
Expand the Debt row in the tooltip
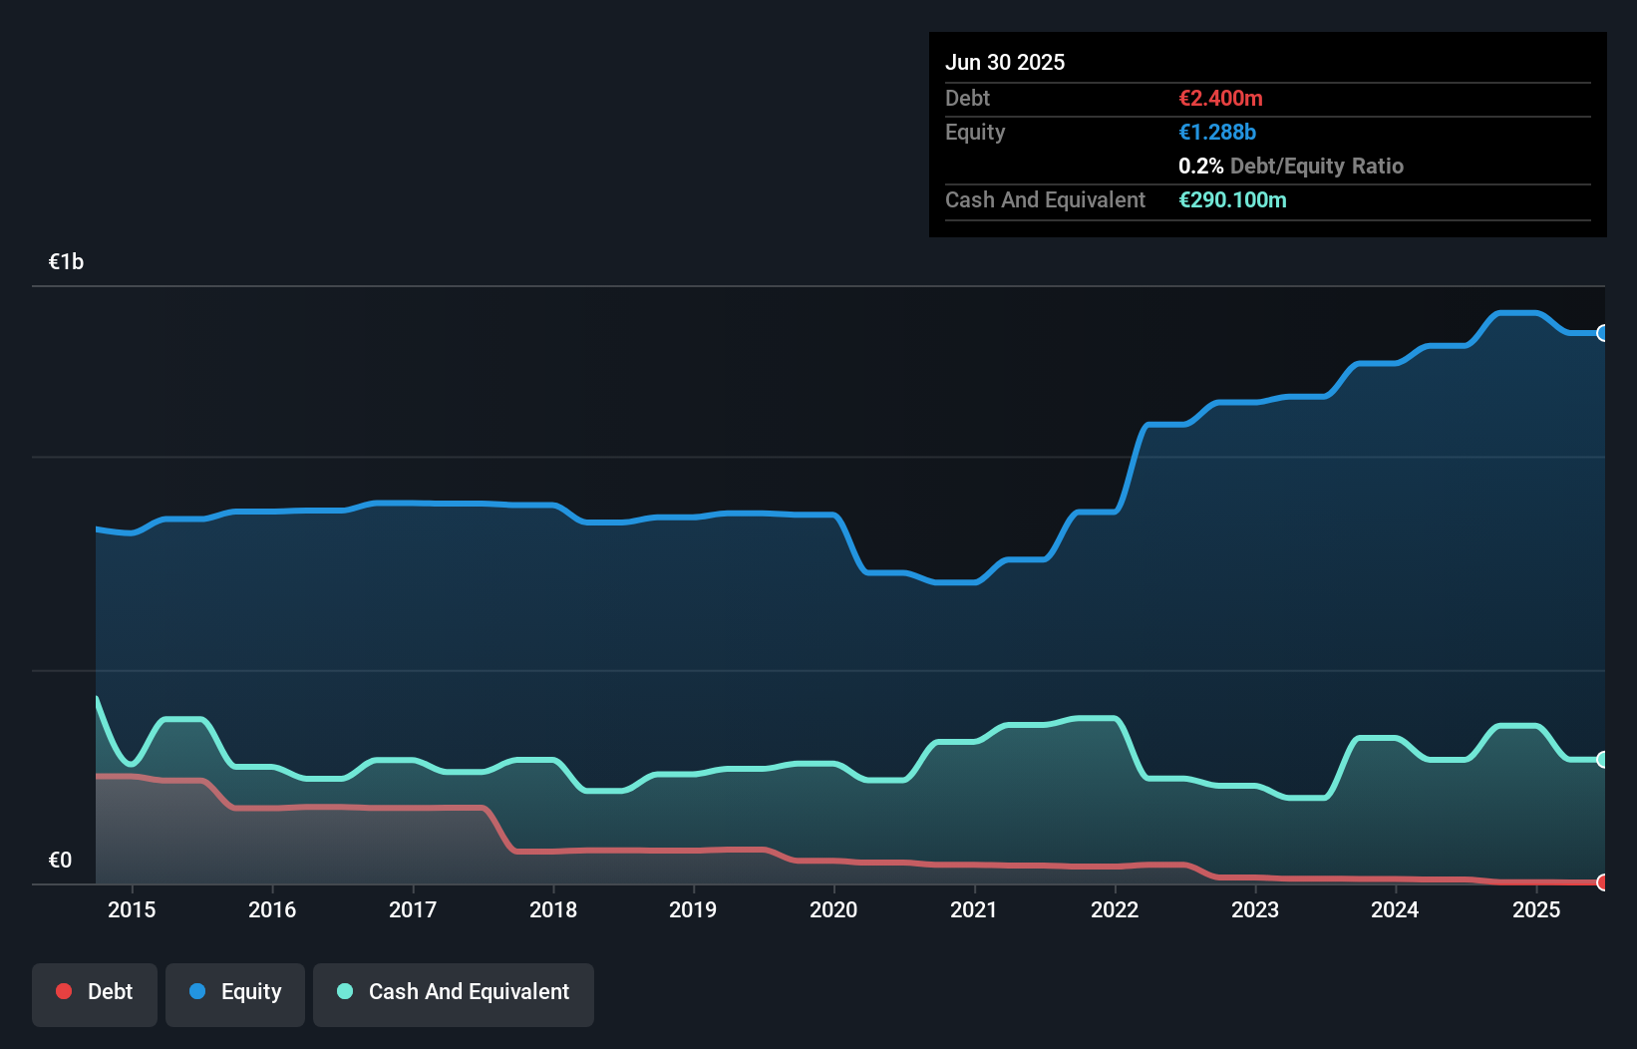[x=967, y=99]
